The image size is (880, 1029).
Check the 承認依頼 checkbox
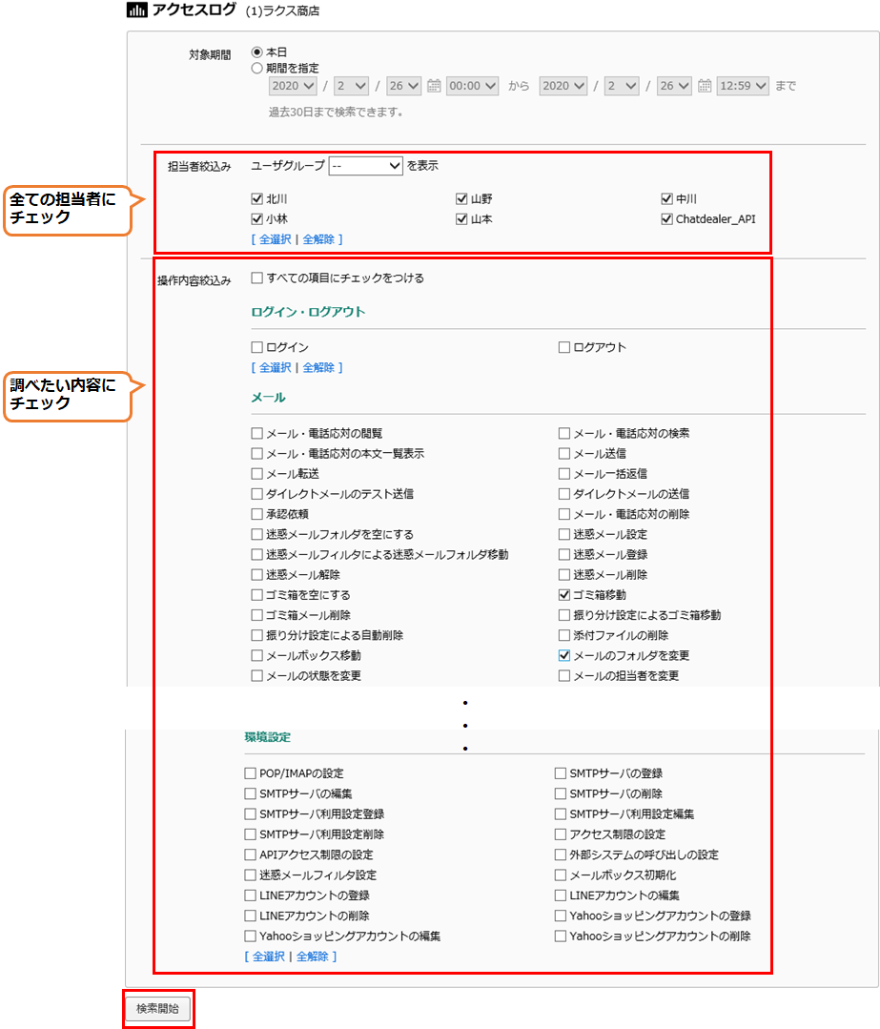[257, 515]
